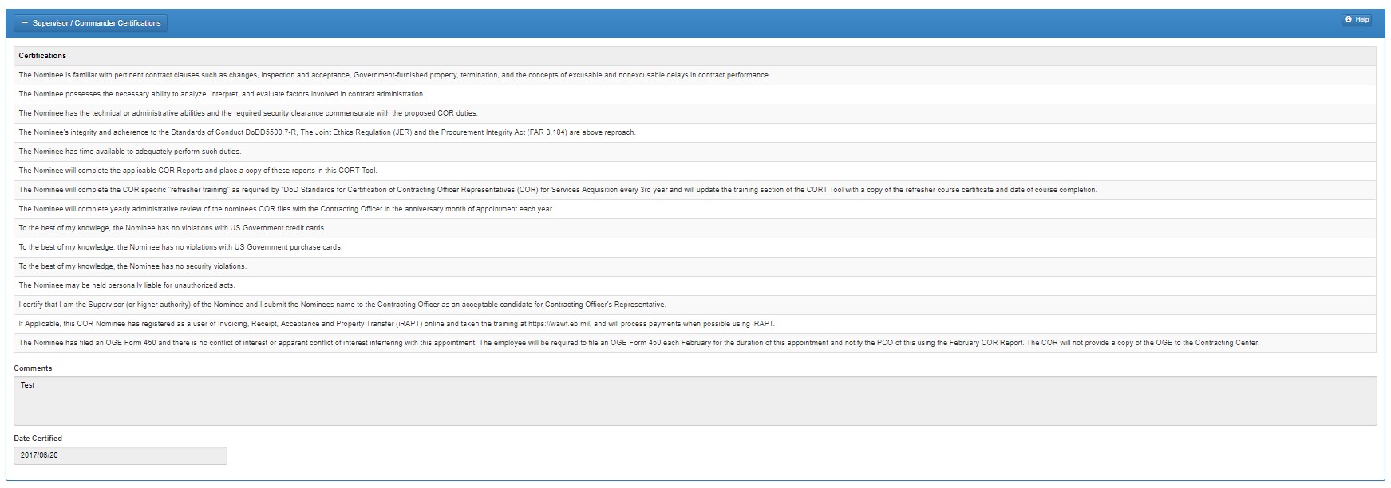
Task: Select the row about completing applicable COR Reports
Action: [x=198, y=171]
